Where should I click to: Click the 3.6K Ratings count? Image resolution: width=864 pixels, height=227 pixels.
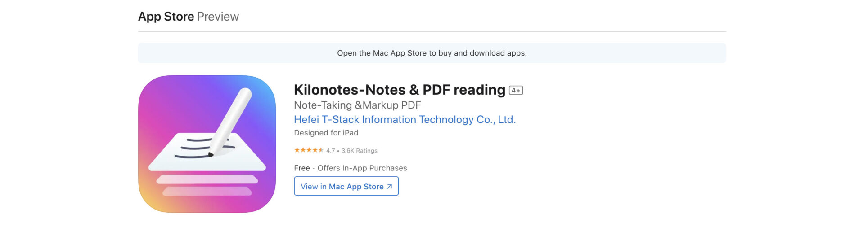point(359,151)
